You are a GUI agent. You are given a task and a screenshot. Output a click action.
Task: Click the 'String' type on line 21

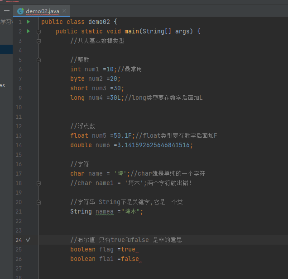pyautogui.click(x=81, y=211)
